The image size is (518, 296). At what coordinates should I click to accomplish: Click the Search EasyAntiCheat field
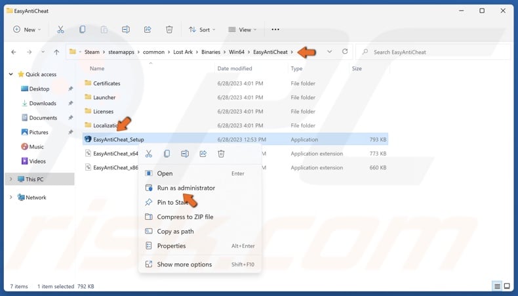point(433,52)
